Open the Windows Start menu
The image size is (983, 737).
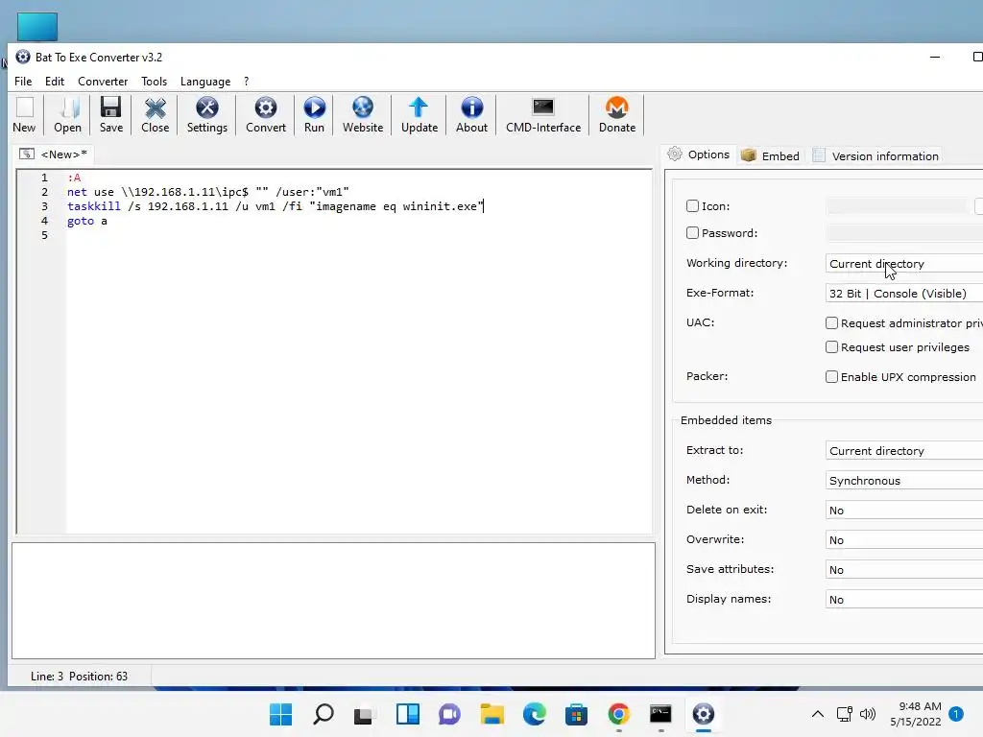[281, 714]
